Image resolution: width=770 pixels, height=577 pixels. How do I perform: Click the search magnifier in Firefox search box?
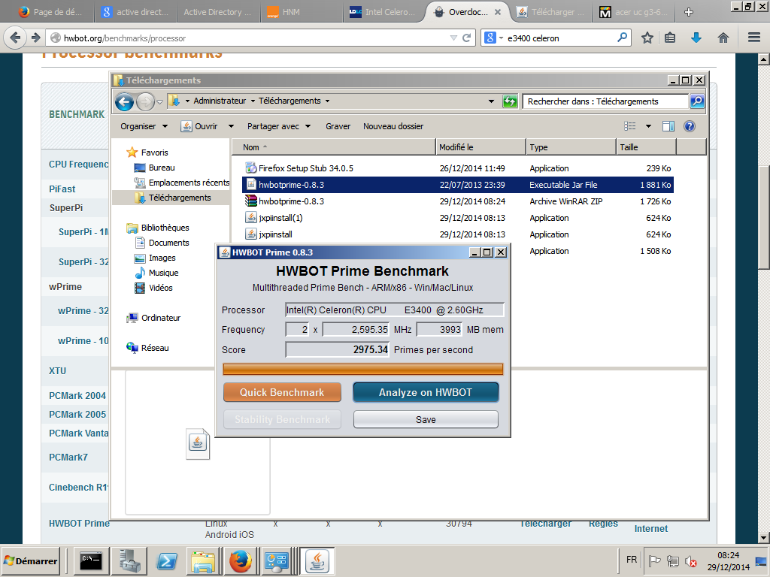click(x=622, y=38)
